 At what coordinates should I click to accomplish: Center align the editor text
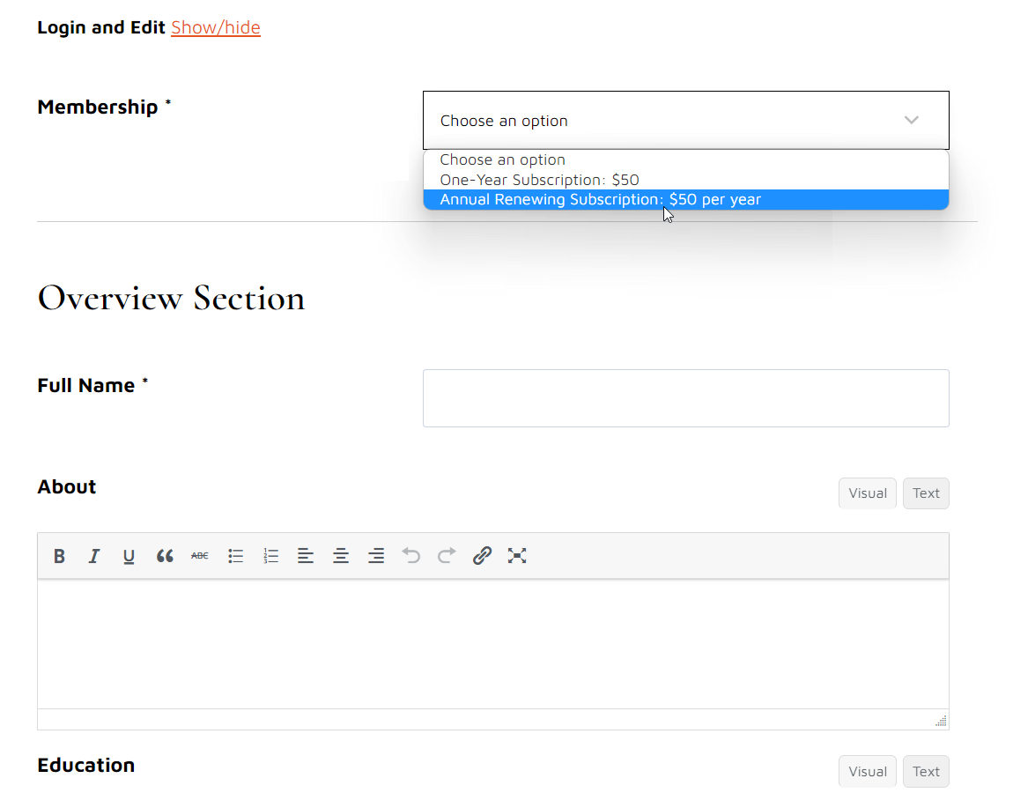pyautogui.click(x=341, y=556)
